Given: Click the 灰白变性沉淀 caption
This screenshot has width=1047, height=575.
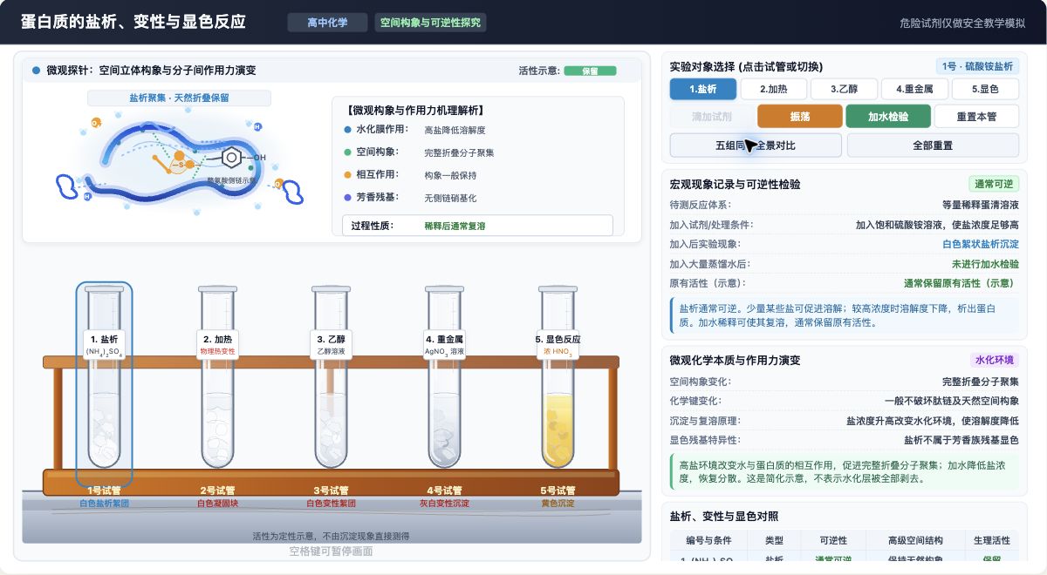Looking at the screenshot, I should (x=445, y=504).
